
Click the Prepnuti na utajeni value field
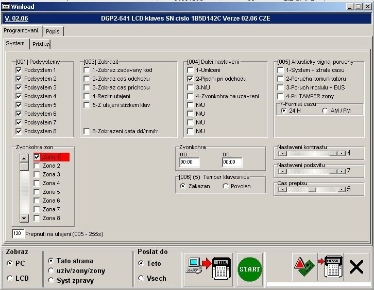(x=18, y=234)
